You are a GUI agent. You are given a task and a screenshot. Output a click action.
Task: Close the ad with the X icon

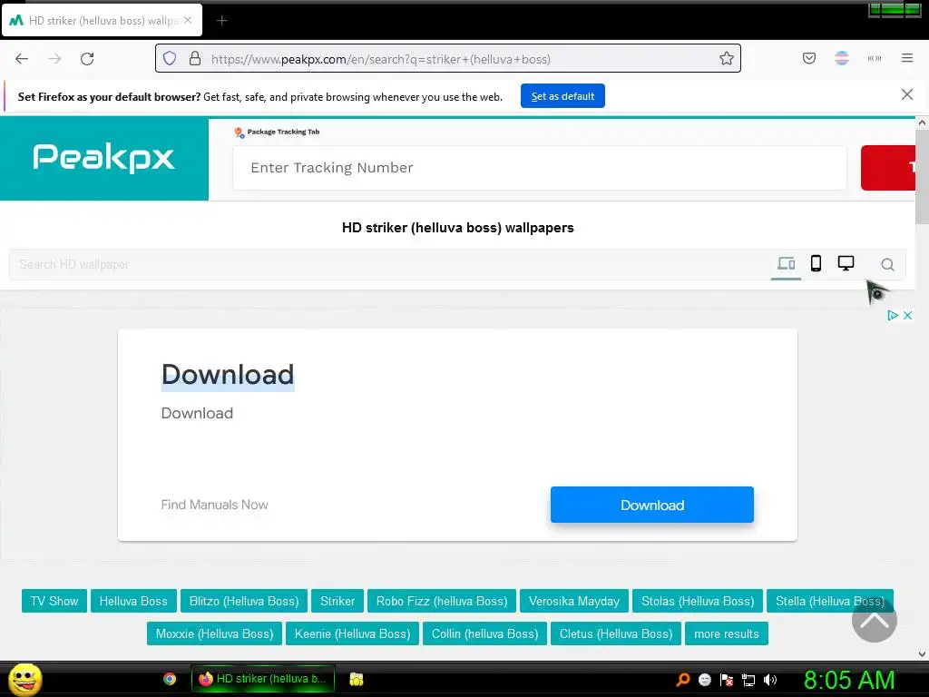907,315
